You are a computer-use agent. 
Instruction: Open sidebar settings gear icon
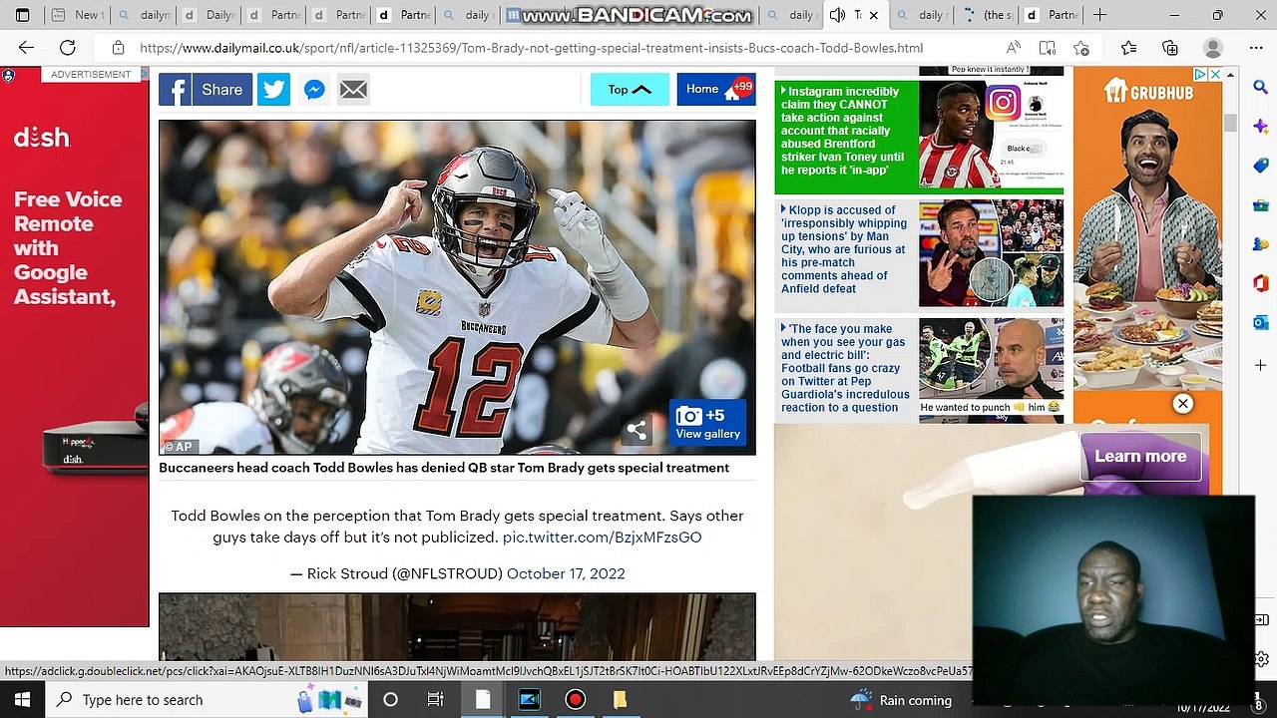1263,659
